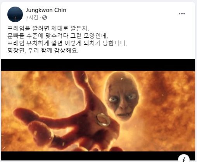Click the info icon on the video
This screenshot has width=197, height=162.
coord(184,159)
